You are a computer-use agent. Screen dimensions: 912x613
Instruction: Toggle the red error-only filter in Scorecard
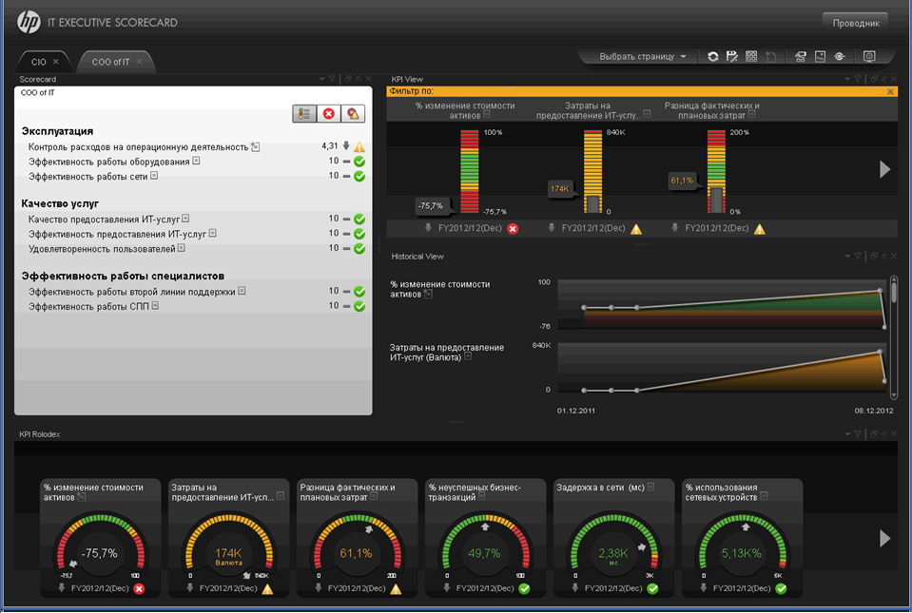point(329,113)
